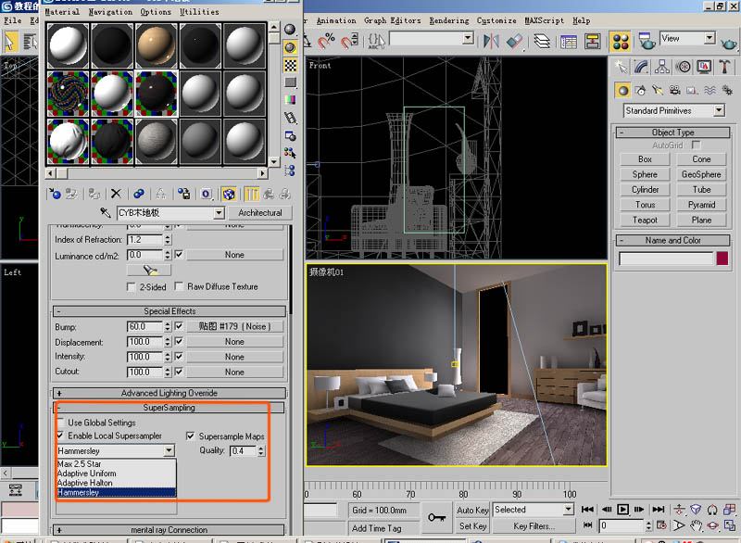
Task: Click the object color swatch
Action: pos(722,259)
